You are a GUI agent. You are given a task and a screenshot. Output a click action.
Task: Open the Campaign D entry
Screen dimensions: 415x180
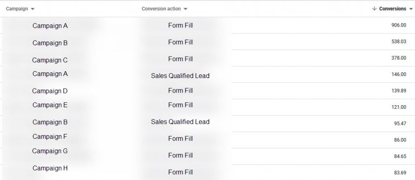pos(50,91)
